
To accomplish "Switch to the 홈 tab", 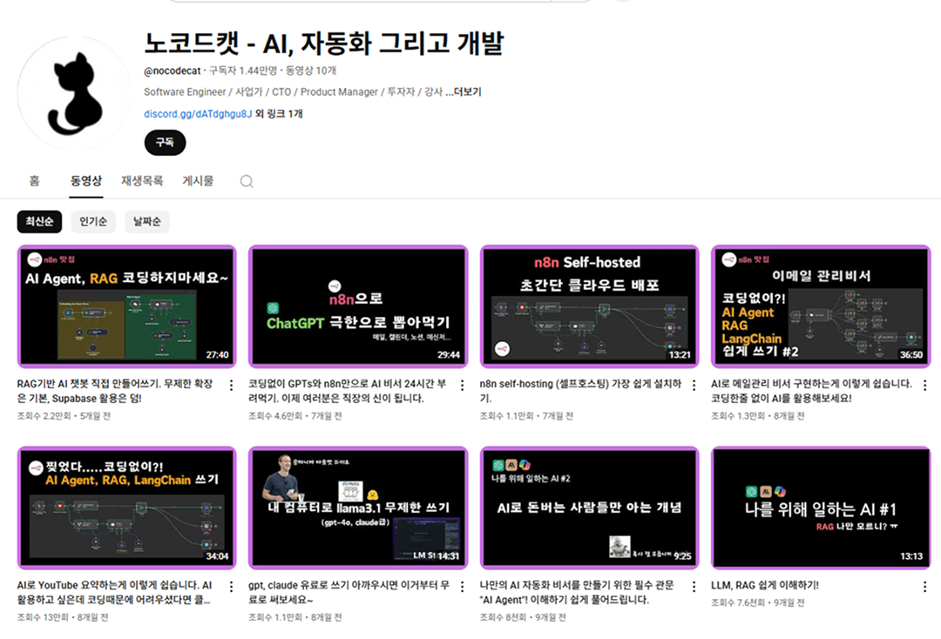I will click(x=35, y=180).
